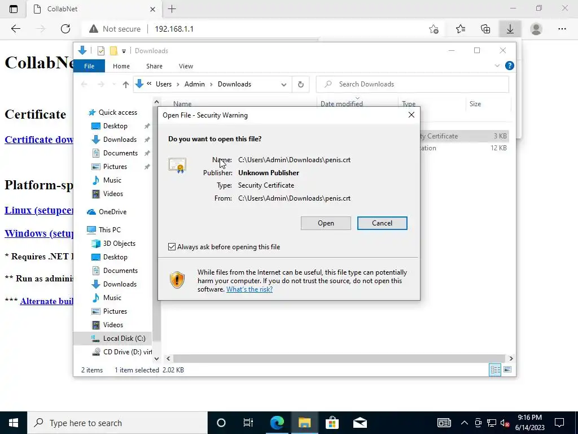
Task: Click the Properties icon in Explorer title bar
Action: pos(101,50)
